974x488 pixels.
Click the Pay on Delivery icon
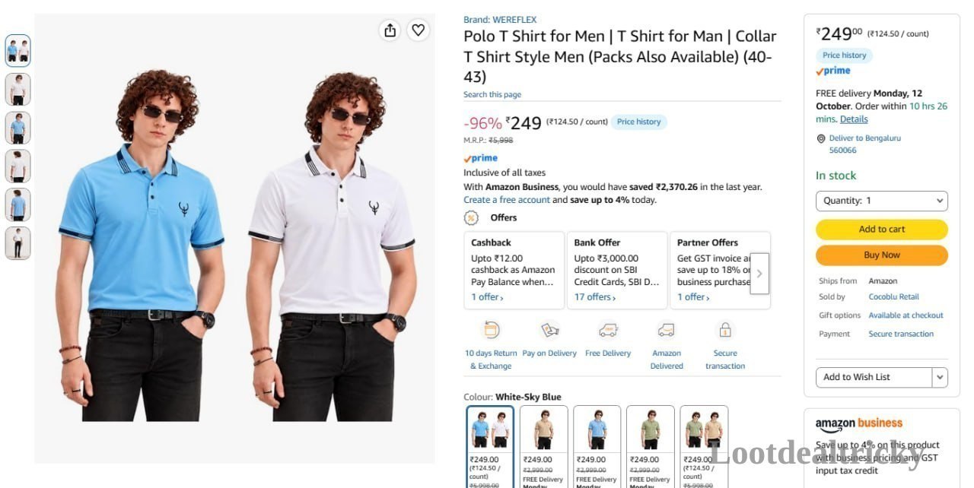tap(549, 331)
